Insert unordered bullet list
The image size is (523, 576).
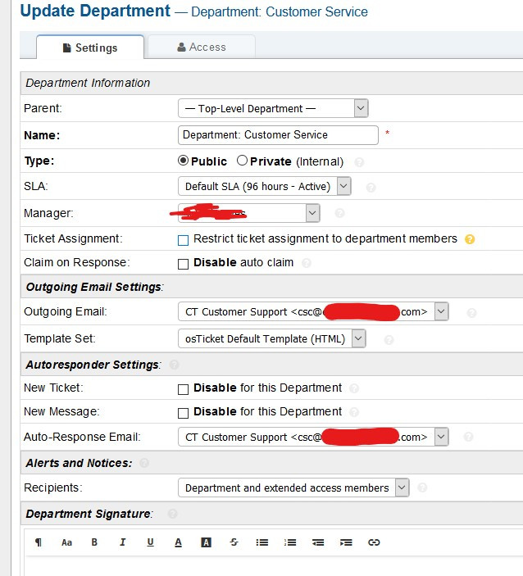(262, 542)
